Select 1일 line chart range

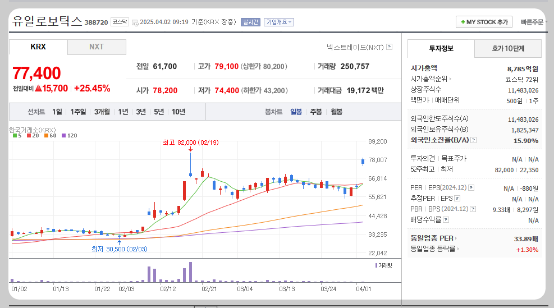coord(57,112)
